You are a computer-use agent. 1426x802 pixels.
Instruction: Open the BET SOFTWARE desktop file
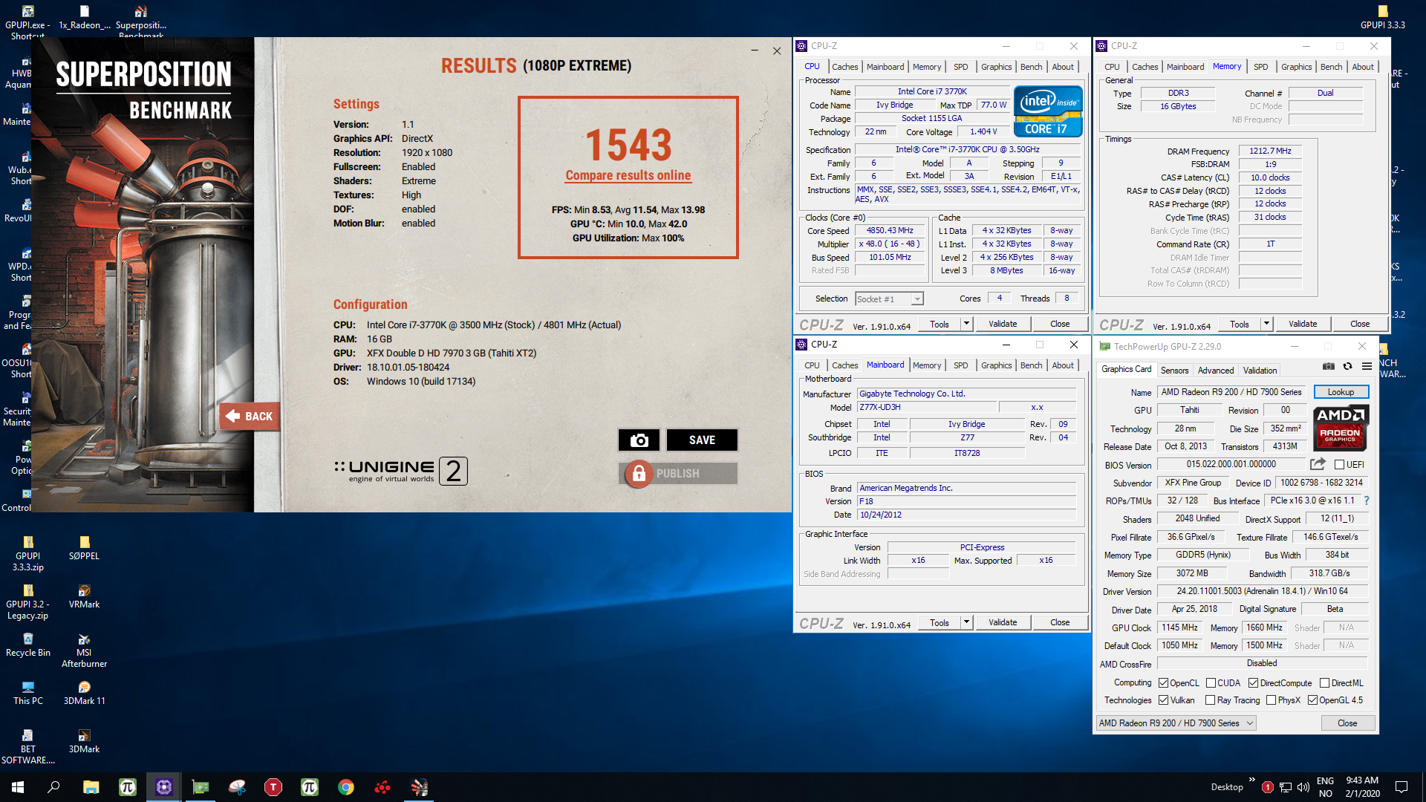pyautogui.click(x=28, y=746)
